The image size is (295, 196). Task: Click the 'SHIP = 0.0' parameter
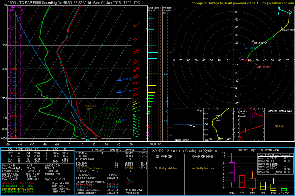(58, 191)
